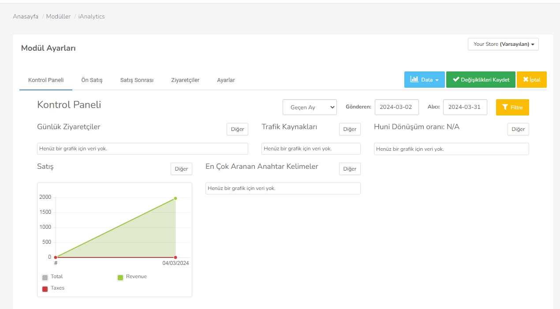Click Diğer beside Trafik Kaynakları
Image resolution: width=560 pixels, height=309 pixels.
[350, 129]
